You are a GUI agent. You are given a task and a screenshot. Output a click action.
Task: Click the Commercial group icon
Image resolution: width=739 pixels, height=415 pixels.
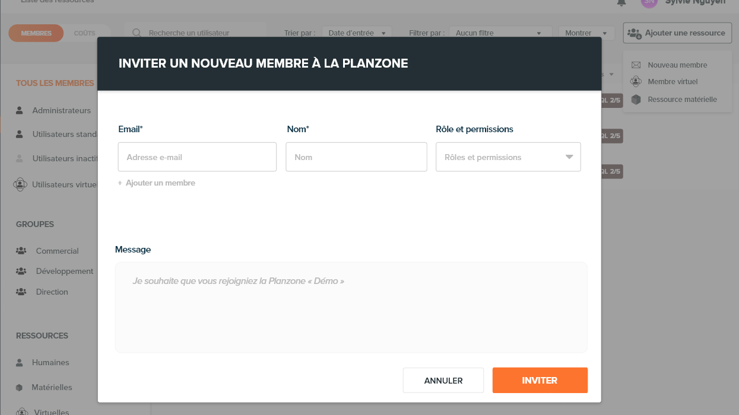tap(21, 251)
